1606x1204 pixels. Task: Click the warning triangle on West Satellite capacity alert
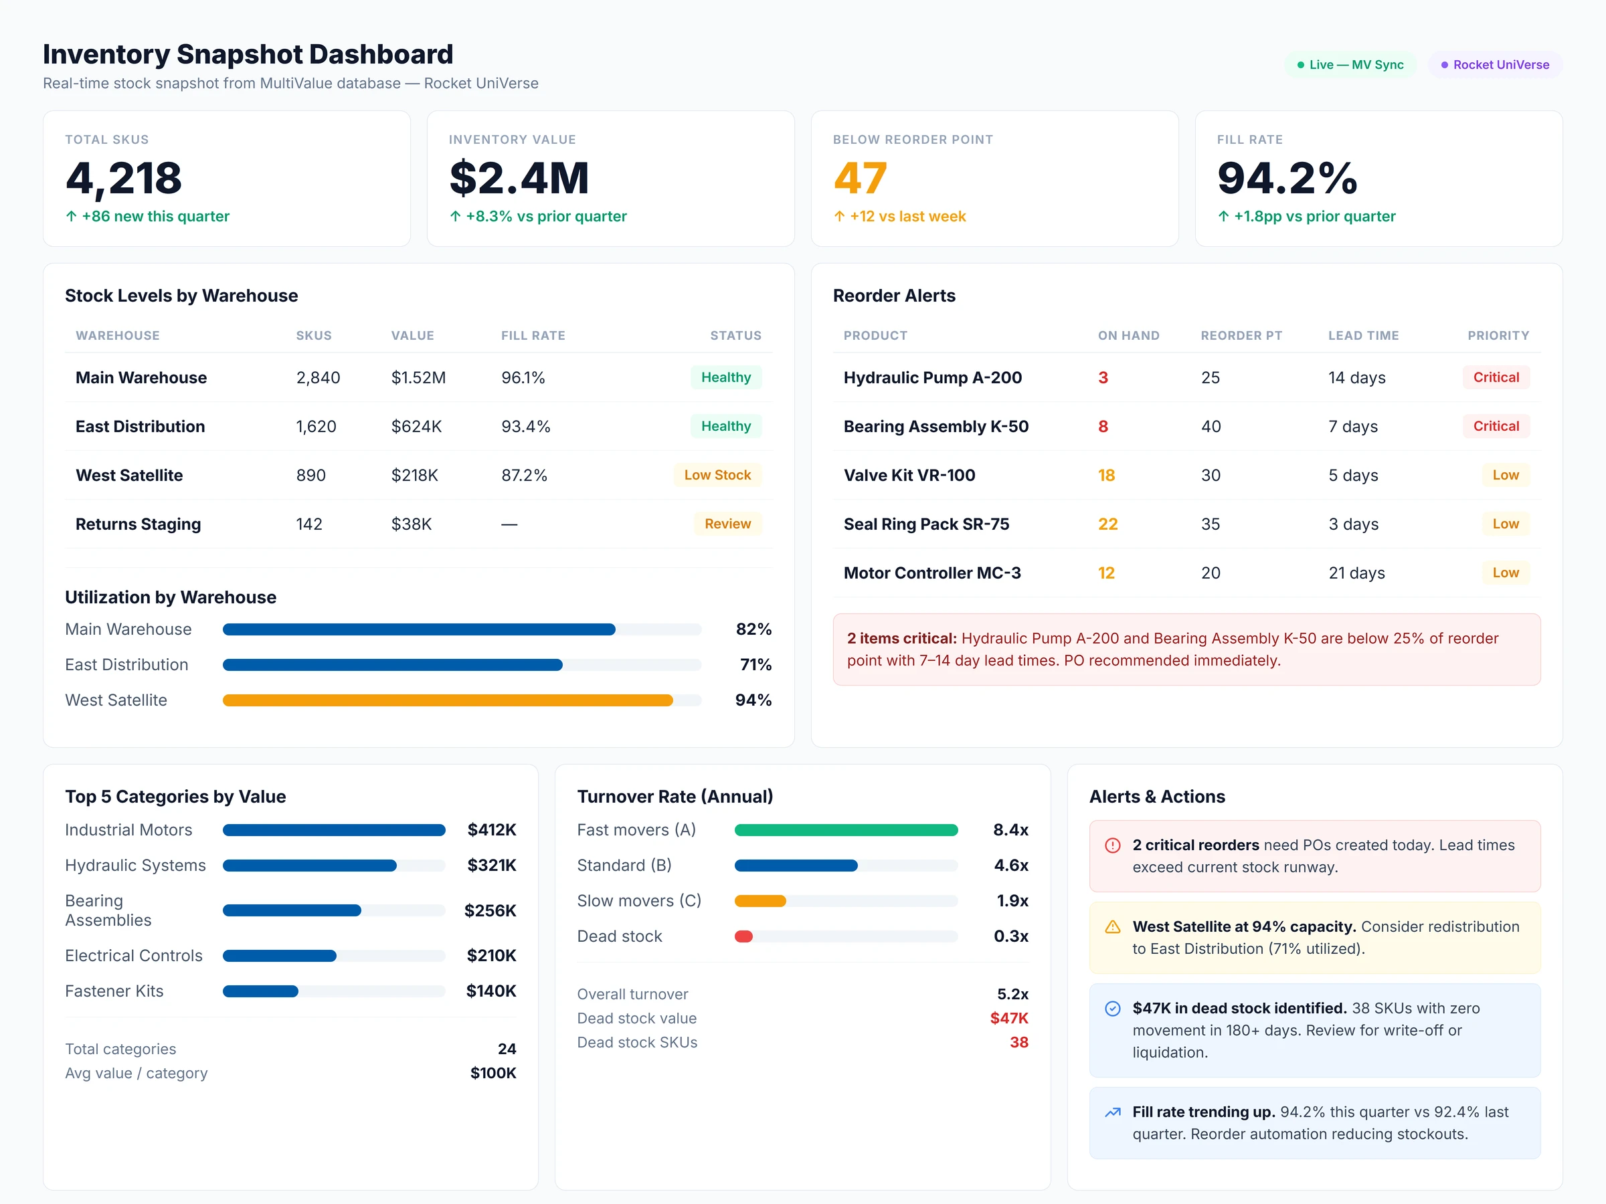pos(1112,927)
